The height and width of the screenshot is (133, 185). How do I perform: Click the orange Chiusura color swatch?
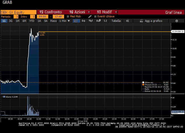tap(143, 85)
